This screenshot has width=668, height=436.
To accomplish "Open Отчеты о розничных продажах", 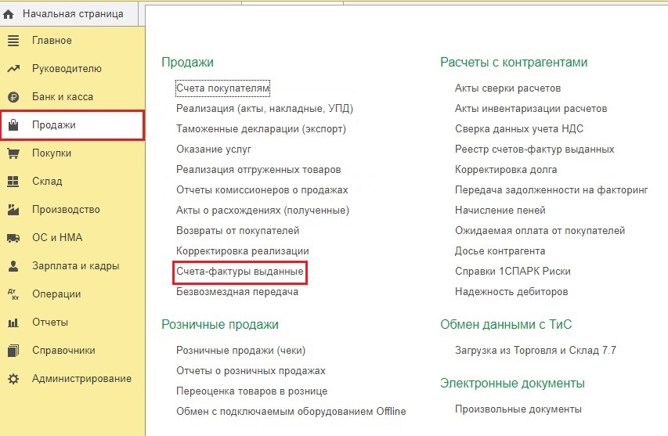I will pyautogui.click(x=251, y=371).
